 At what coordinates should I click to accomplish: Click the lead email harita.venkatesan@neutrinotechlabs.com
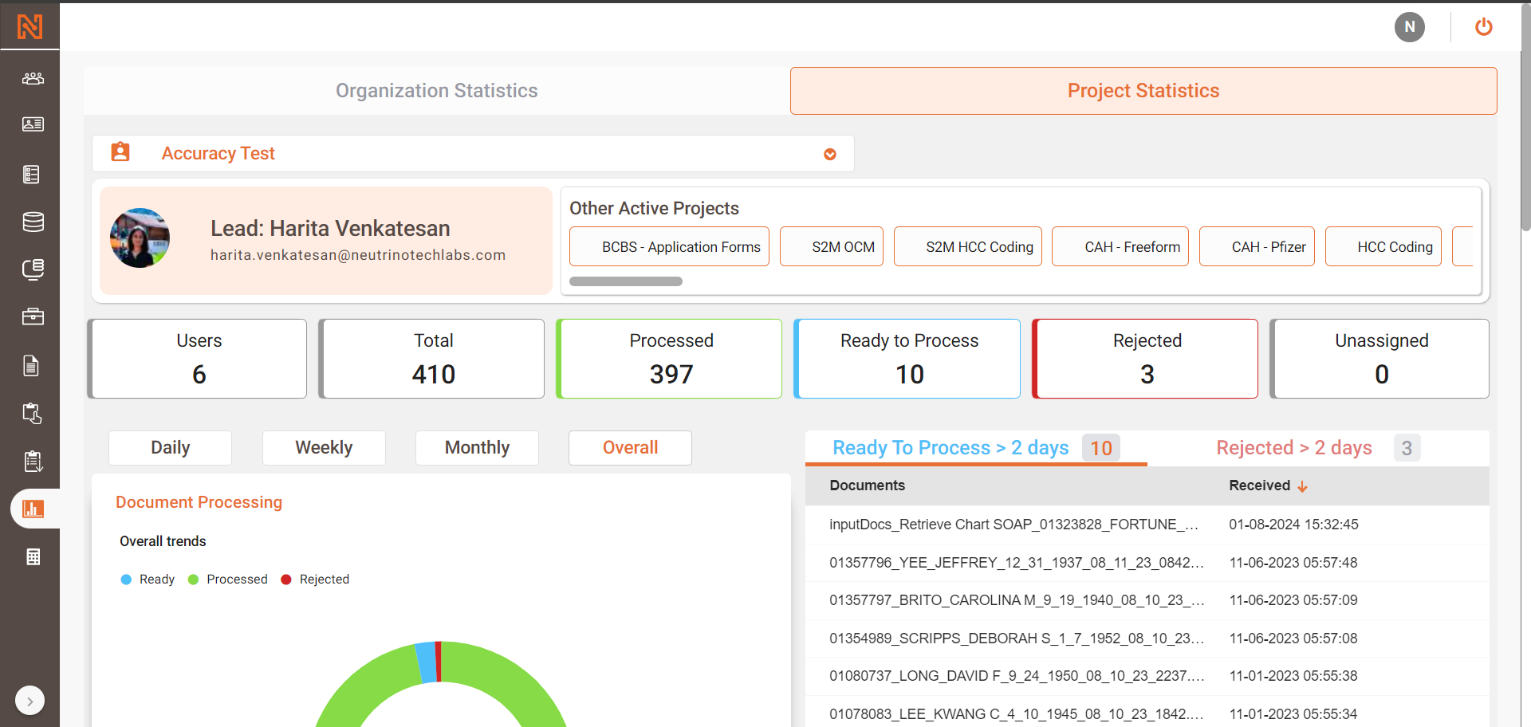click(358, 255)
